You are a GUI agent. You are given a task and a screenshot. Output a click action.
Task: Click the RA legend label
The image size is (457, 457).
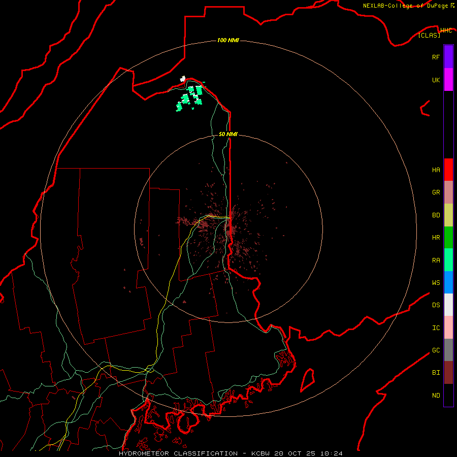[436, 260]
